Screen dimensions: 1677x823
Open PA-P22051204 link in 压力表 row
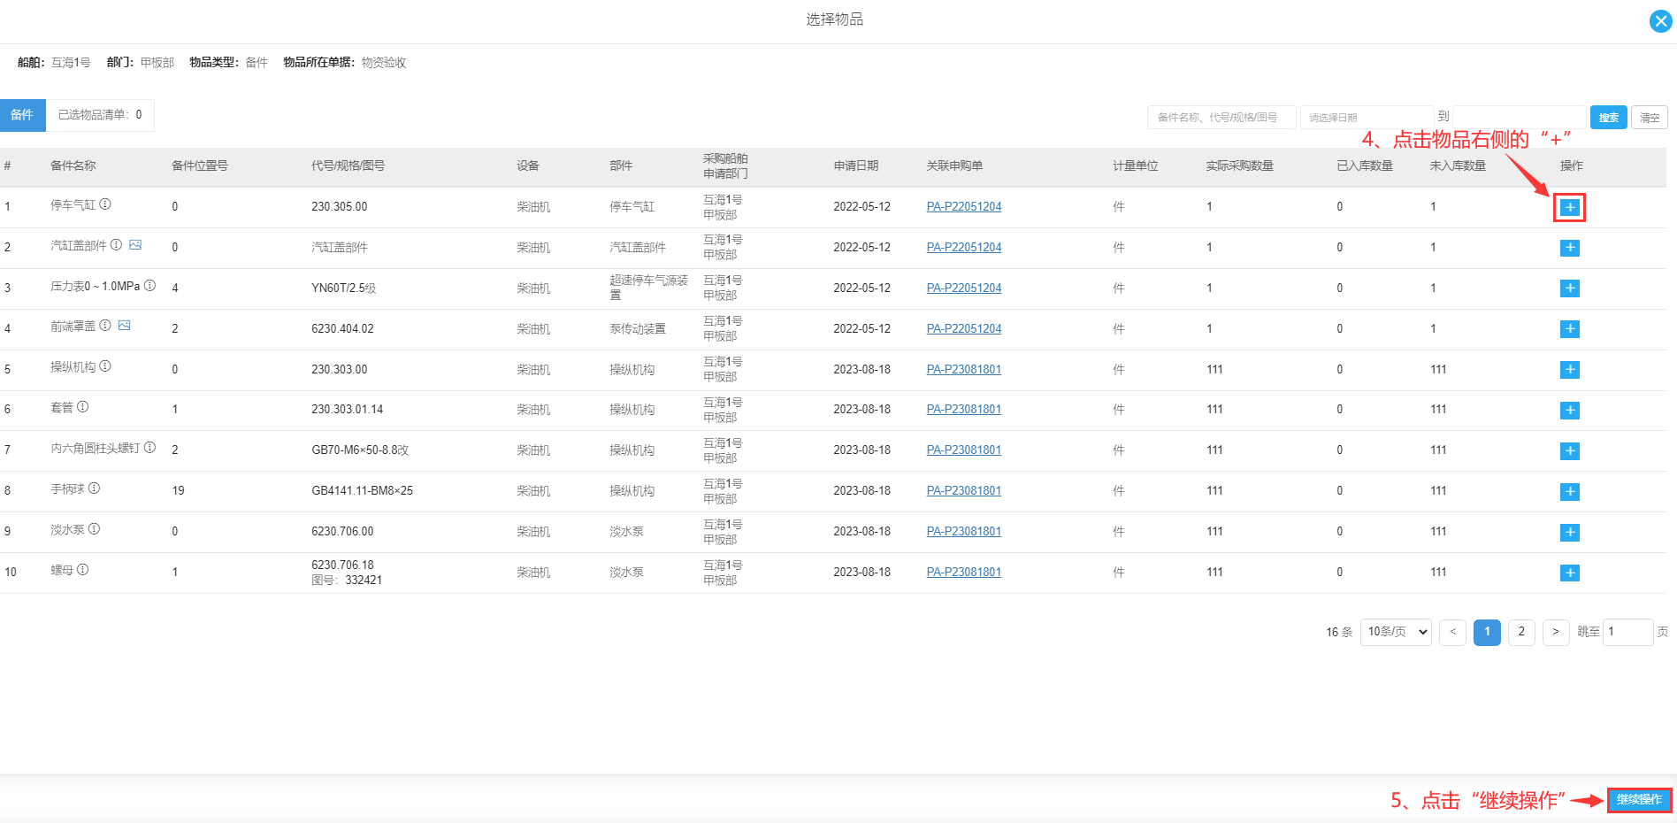[x=964, y=288]
